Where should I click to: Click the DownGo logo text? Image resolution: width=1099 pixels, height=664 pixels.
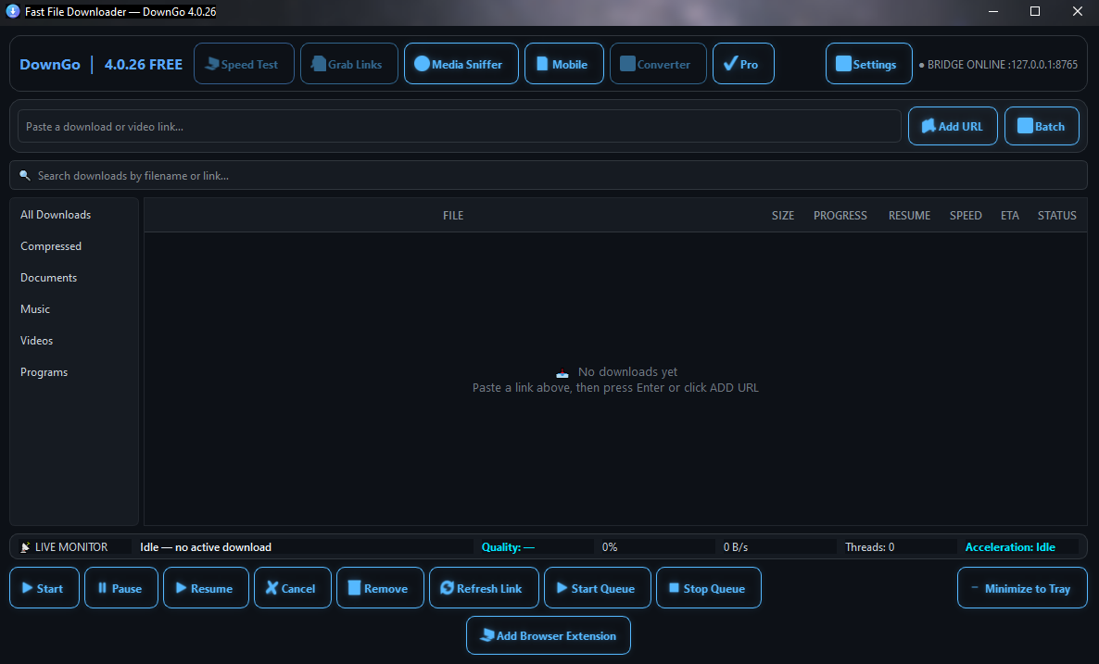pyautogui.click(x=50, y=65)
